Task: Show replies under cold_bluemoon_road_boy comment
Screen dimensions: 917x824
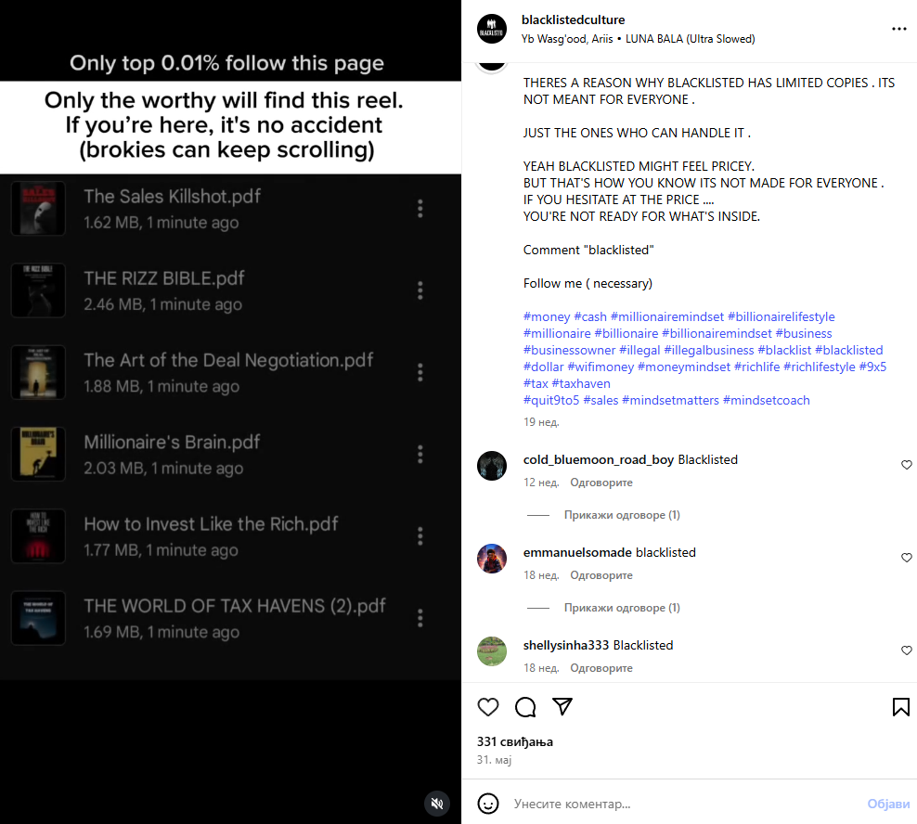Action: point(622,515)
